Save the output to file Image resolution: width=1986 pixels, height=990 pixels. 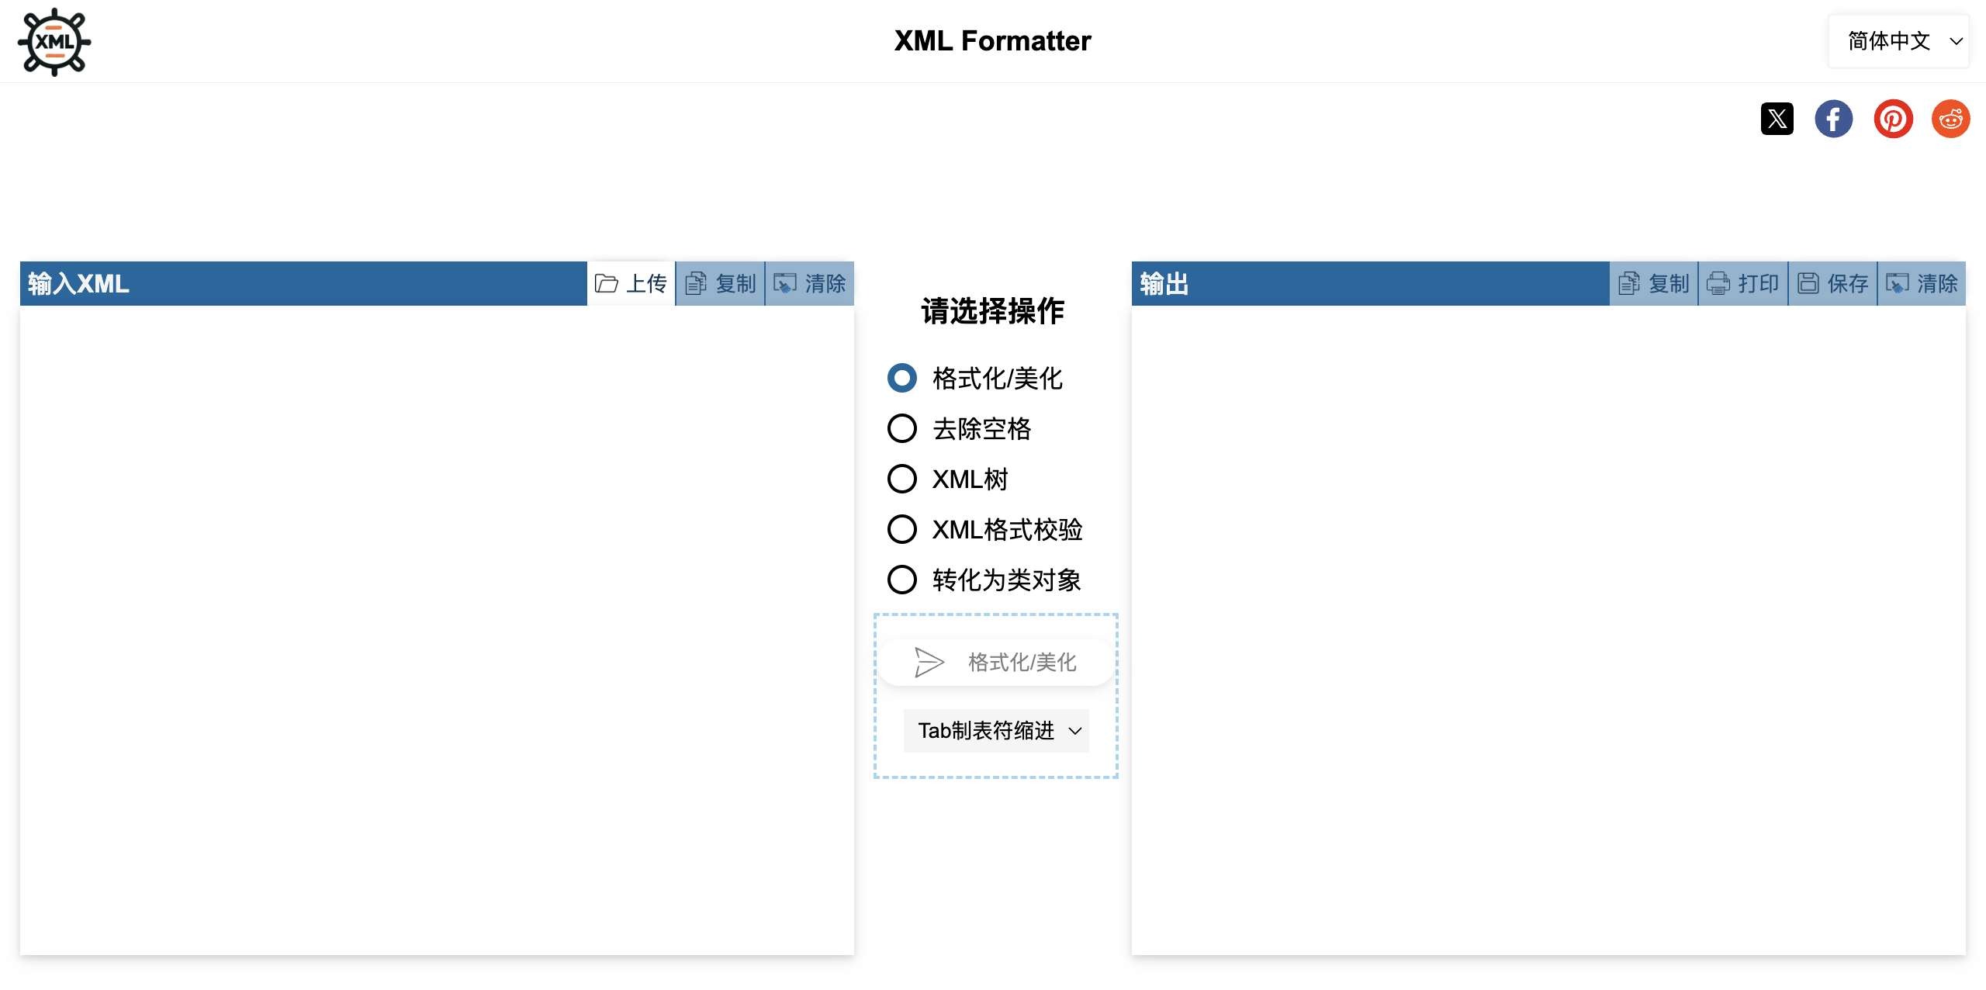tap(1832, 284)
